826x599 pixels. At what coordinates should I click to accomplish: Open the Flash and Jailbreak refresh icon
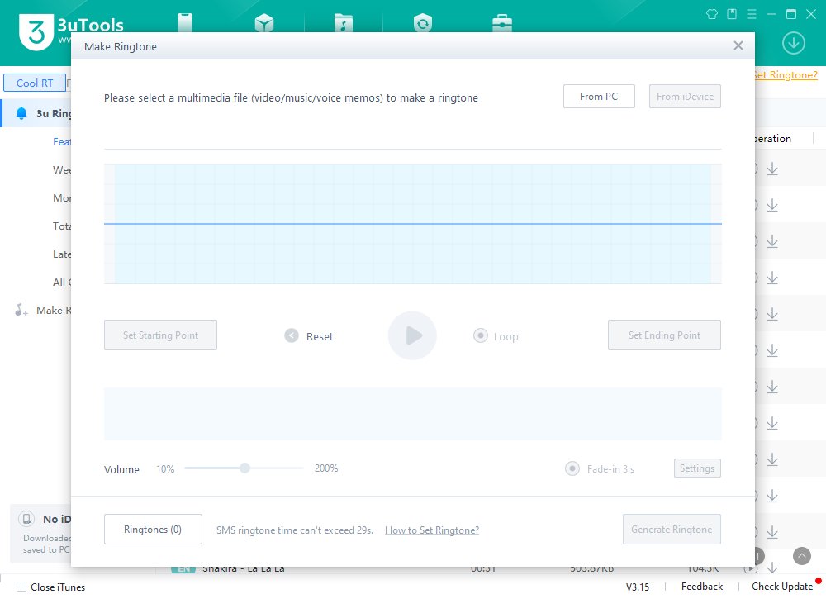pyautogui.click(x=422, y=22)
